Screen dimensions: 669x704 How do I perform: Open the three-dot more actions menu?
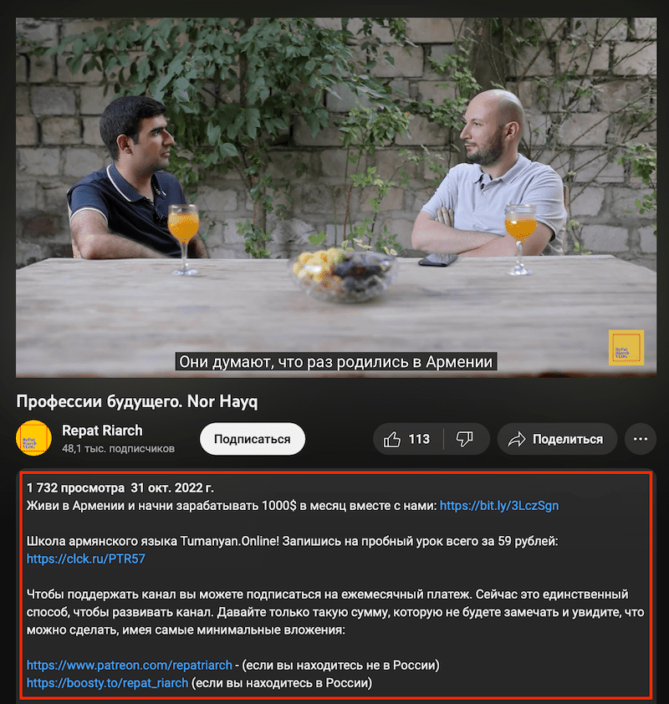(641, 439)
